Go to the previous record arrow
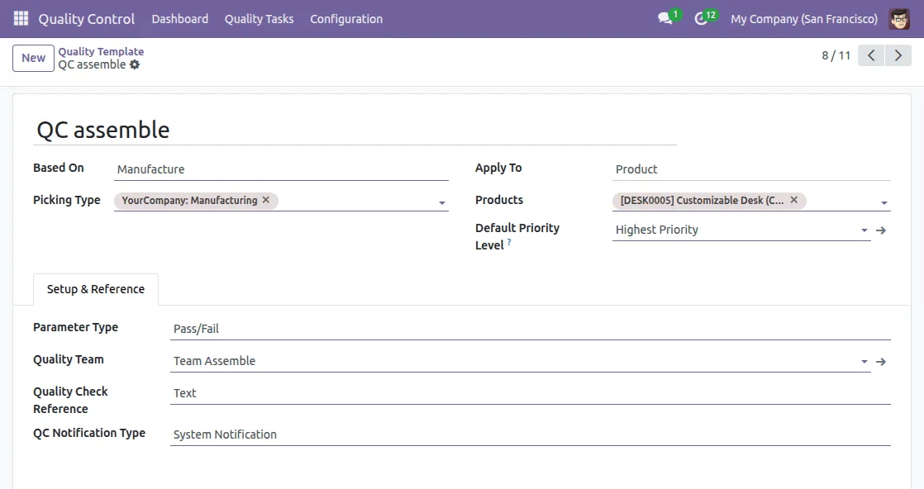Screen dimensions: 924x489 pyautogui.click(x=870, y=55)
